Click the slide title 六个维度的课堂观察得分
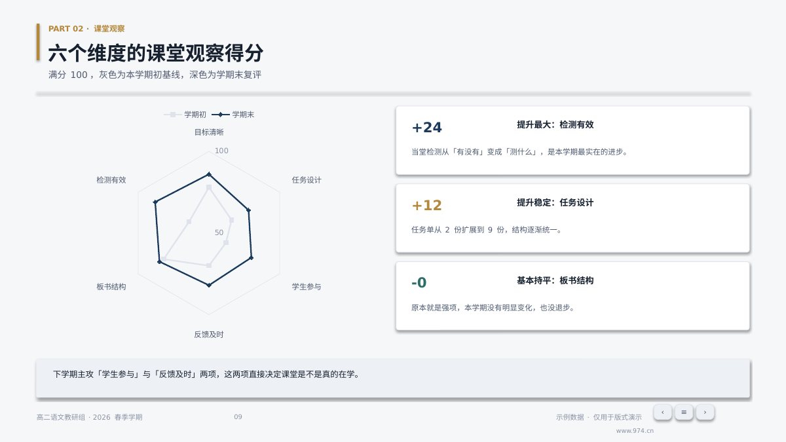 point(156,54)
